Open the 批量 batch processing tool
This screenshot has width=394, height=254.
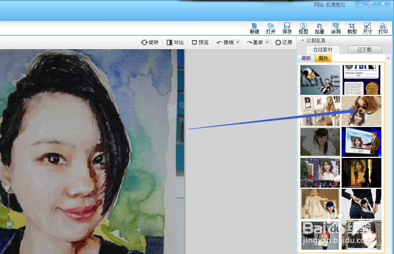319,29
